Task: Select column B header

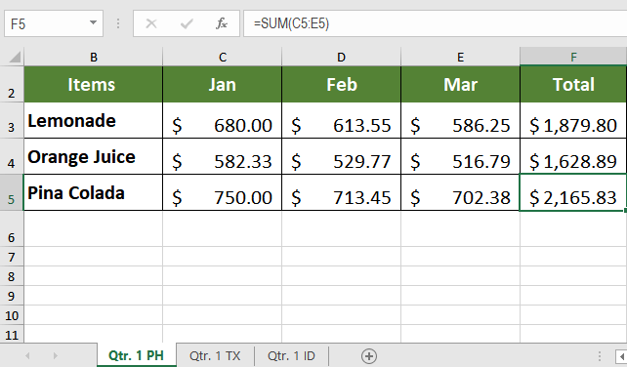Action: (94, 57)
